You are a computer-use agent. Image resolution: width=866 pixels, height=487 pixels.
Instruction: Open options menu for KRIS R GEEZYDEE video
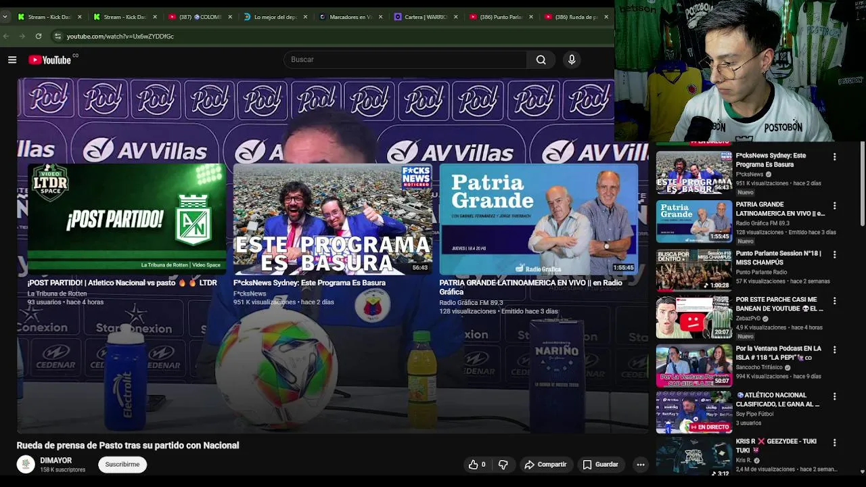point(834,442)
